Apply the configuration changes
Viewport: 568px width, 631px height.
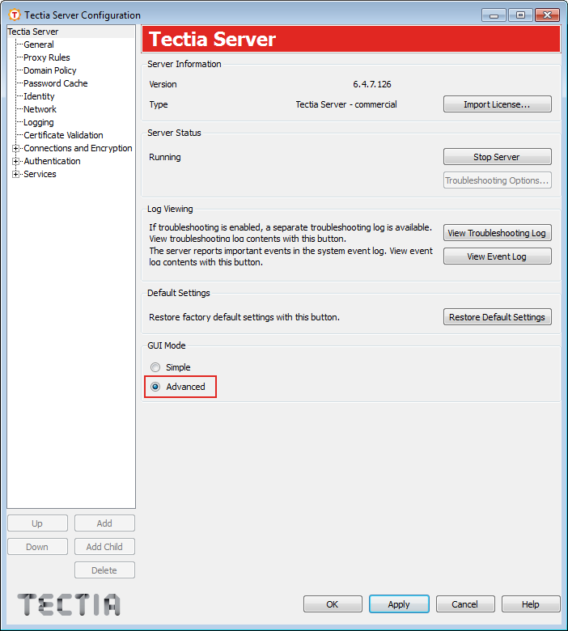(x=399, y=604)
